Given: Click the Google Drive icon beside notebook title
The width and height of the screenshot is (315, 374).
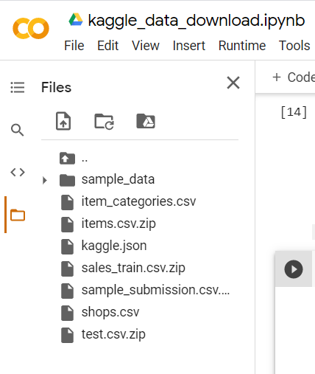Looking at the screenshot, I should 76,20.
